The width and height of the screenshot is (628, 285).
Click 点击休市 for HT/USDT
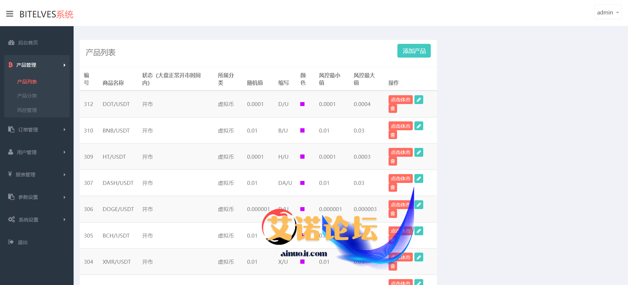coord(400,152)
